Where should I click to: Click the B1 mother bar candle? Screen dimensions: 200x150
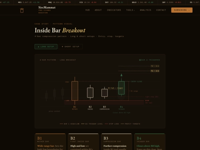75,91
